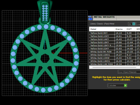Click the 22.83 grams cell
The width and height of the screenshot is (140, 105).
120,48
